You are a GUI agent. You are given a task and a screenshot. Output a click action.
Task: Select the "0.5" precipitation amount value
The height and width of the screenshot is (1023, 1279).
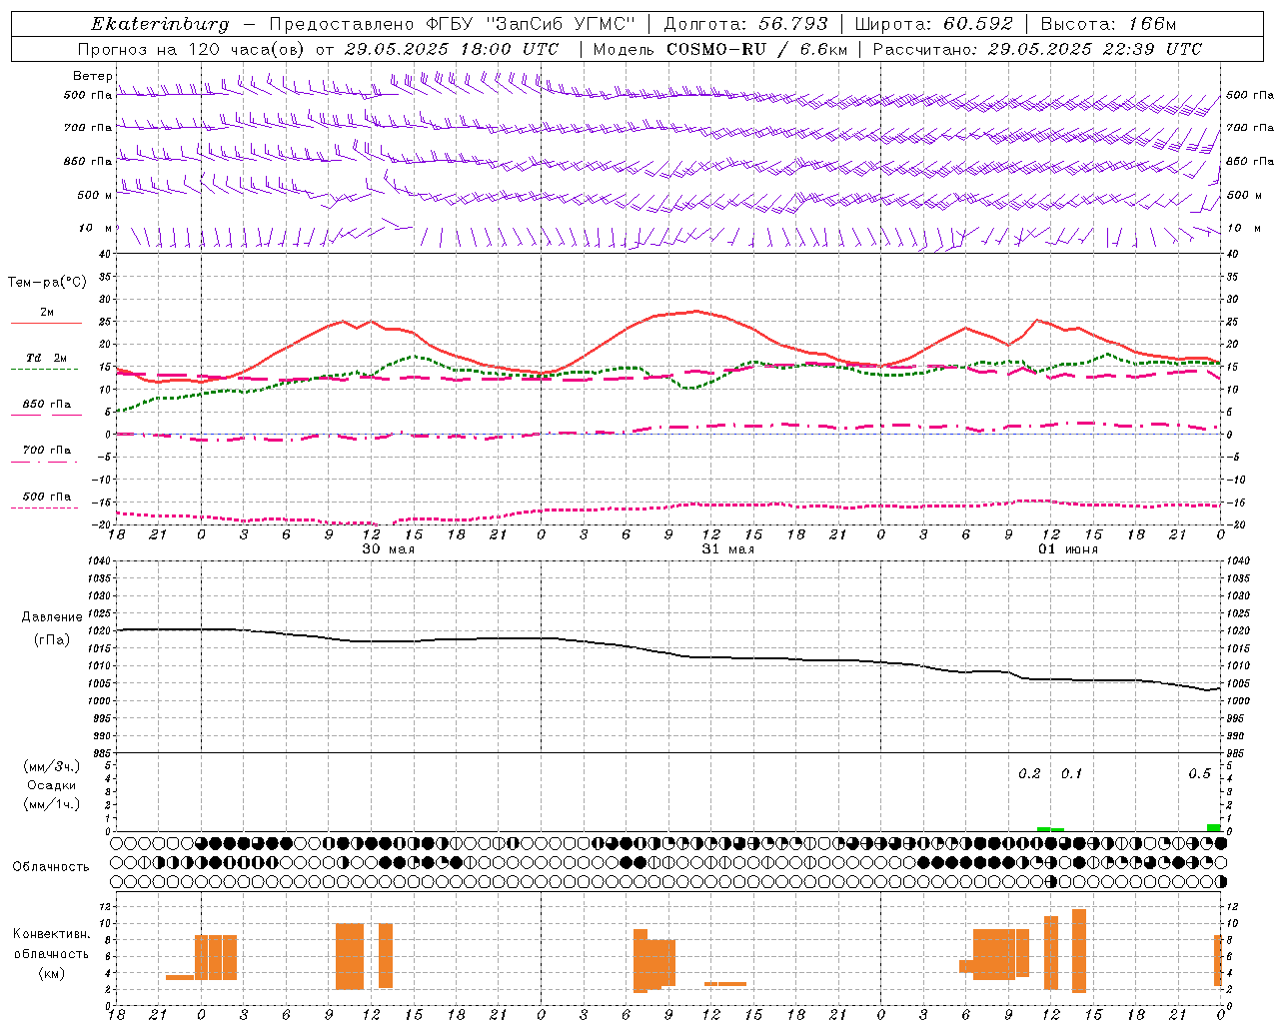[1199, 774]
